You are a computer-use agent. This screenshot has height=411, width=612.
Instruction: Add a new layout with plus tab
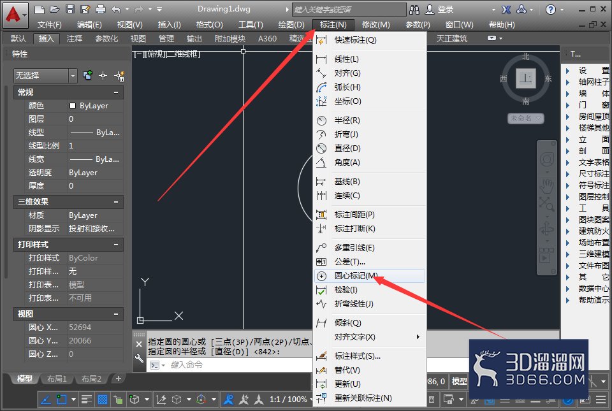(119, 379)
